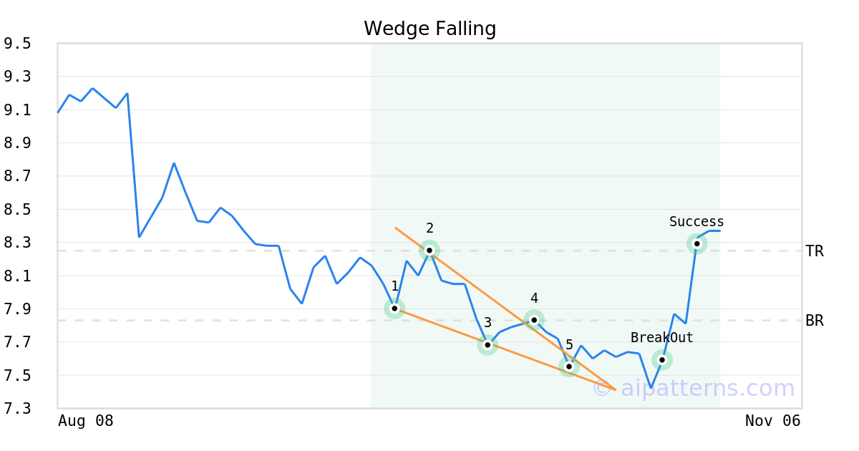Click the 9.5 y-axis label

tap(16, 44)
